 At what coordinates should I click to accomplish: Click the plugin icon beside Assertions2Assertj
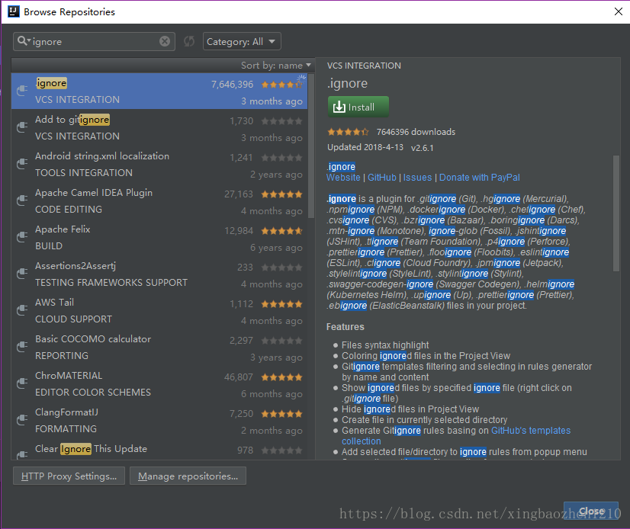[22, 274]
